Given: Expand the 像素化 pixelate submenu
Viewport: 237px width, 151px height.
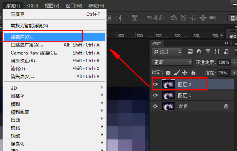Looking at the screenshot, I should tap(55, 143).
